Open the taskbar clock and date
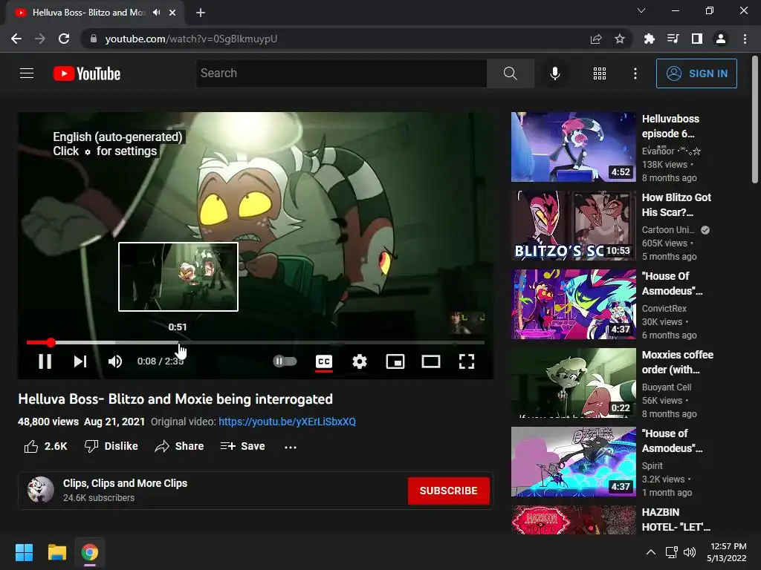The height and width of the screenshot is (570, 761). point(727,552)
